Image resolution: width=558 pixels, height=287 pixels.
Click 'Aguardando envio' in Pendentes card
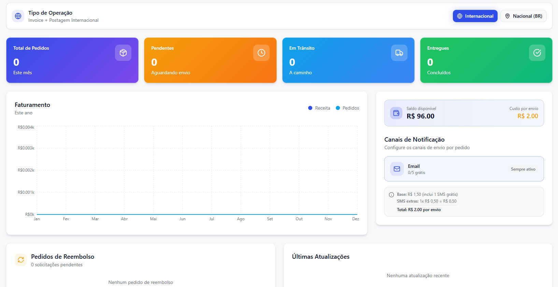(x=171, y=73)
